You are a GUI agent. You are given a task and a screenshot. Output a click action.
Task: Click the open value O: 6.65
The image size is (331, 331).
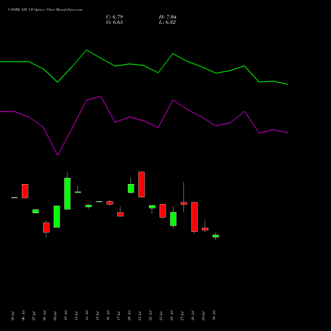click(x=115, y=23)
